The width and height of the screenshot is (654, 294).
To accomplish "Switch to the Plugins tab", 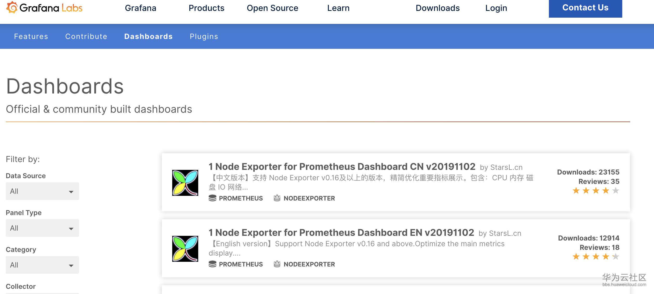I will [x=204, y=37].
